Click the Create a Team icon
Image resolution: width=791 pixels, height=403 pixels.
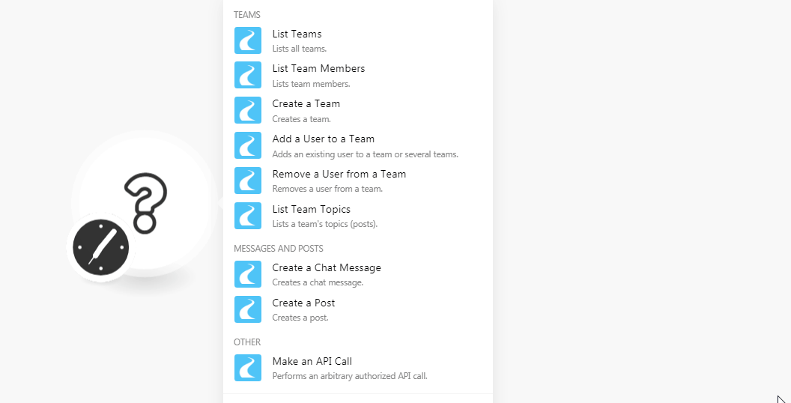[248, 110]
